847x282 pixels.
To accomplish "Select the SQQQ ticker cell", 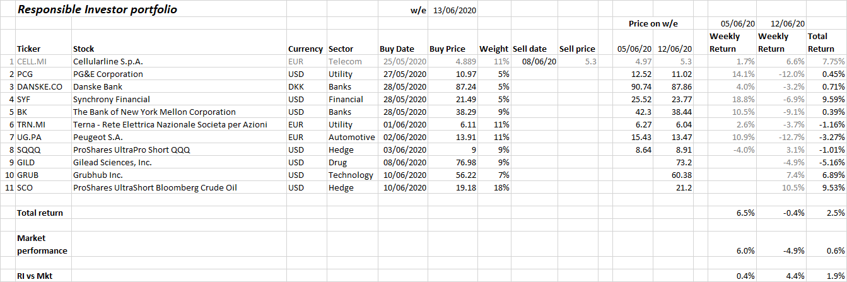I will point(29,150).
